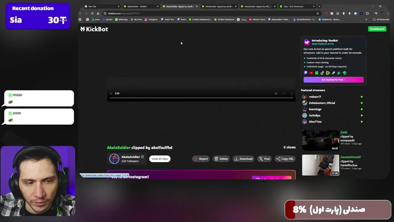This screenshot has width=394, height=222.
Task: Reload the page
Action: pos(92,13)
